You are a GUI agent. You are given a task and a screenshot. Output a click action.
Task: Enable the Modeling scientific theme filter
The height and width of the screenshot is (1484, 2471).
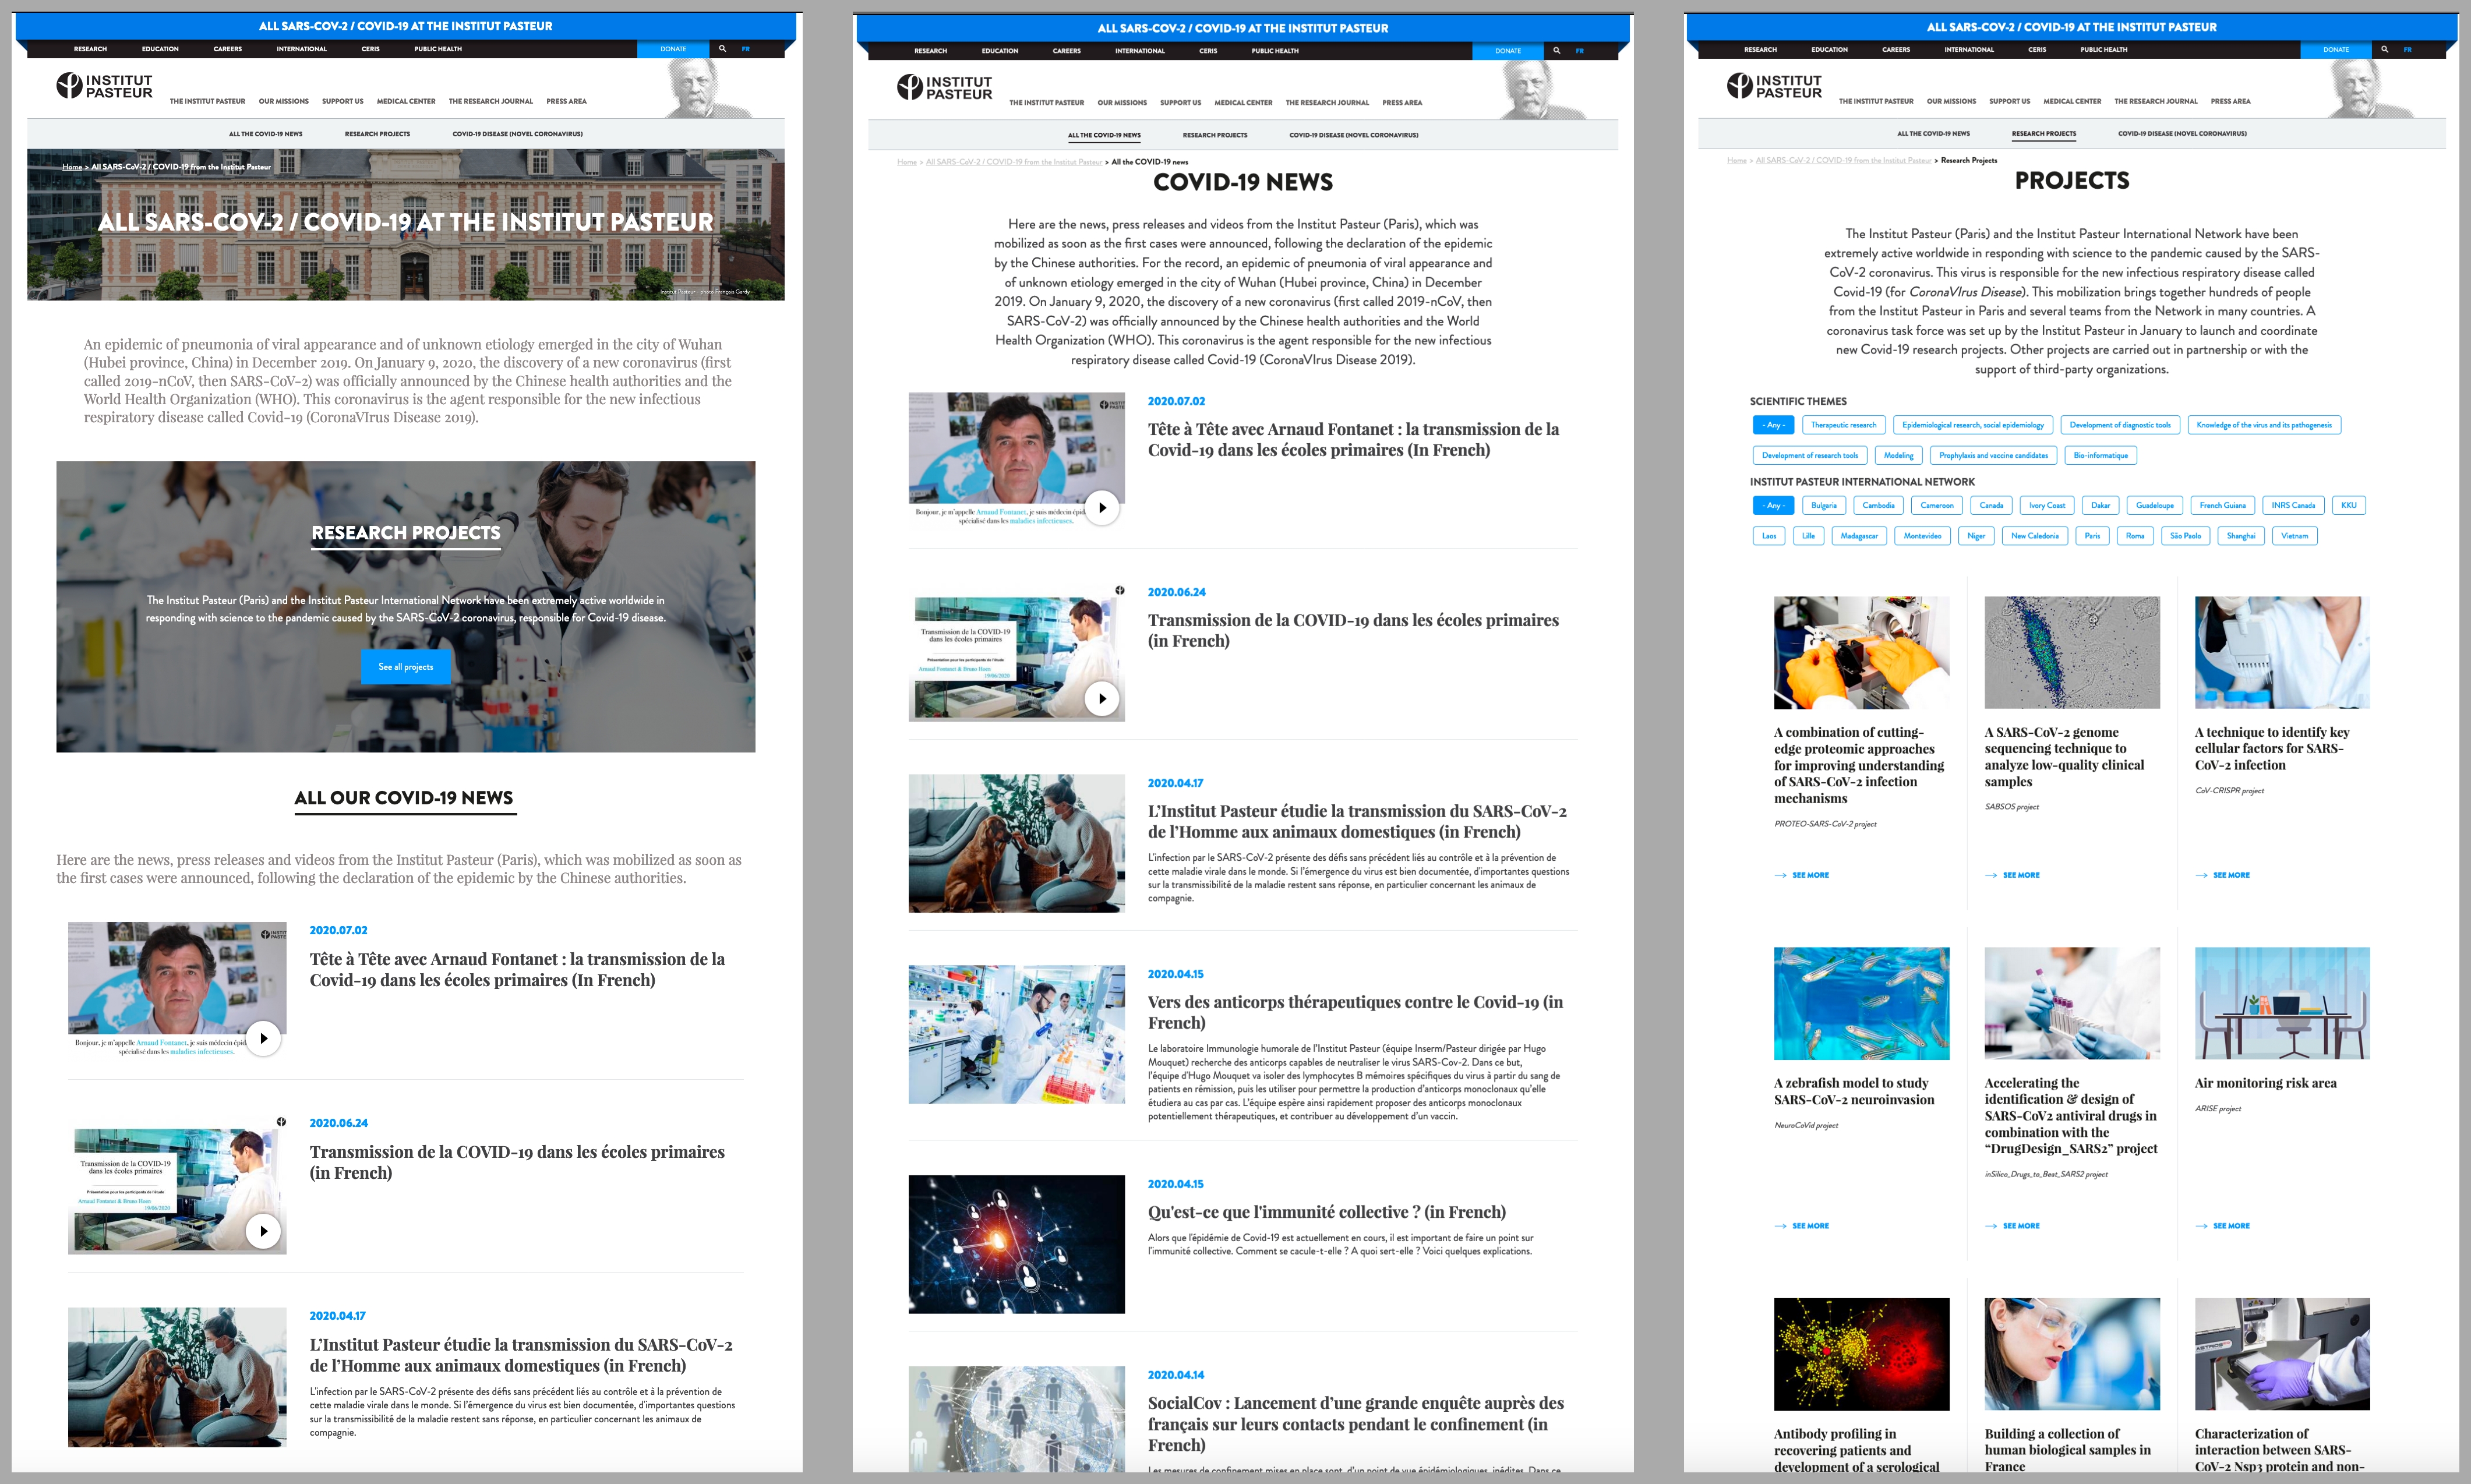(x=1898, y=456)
